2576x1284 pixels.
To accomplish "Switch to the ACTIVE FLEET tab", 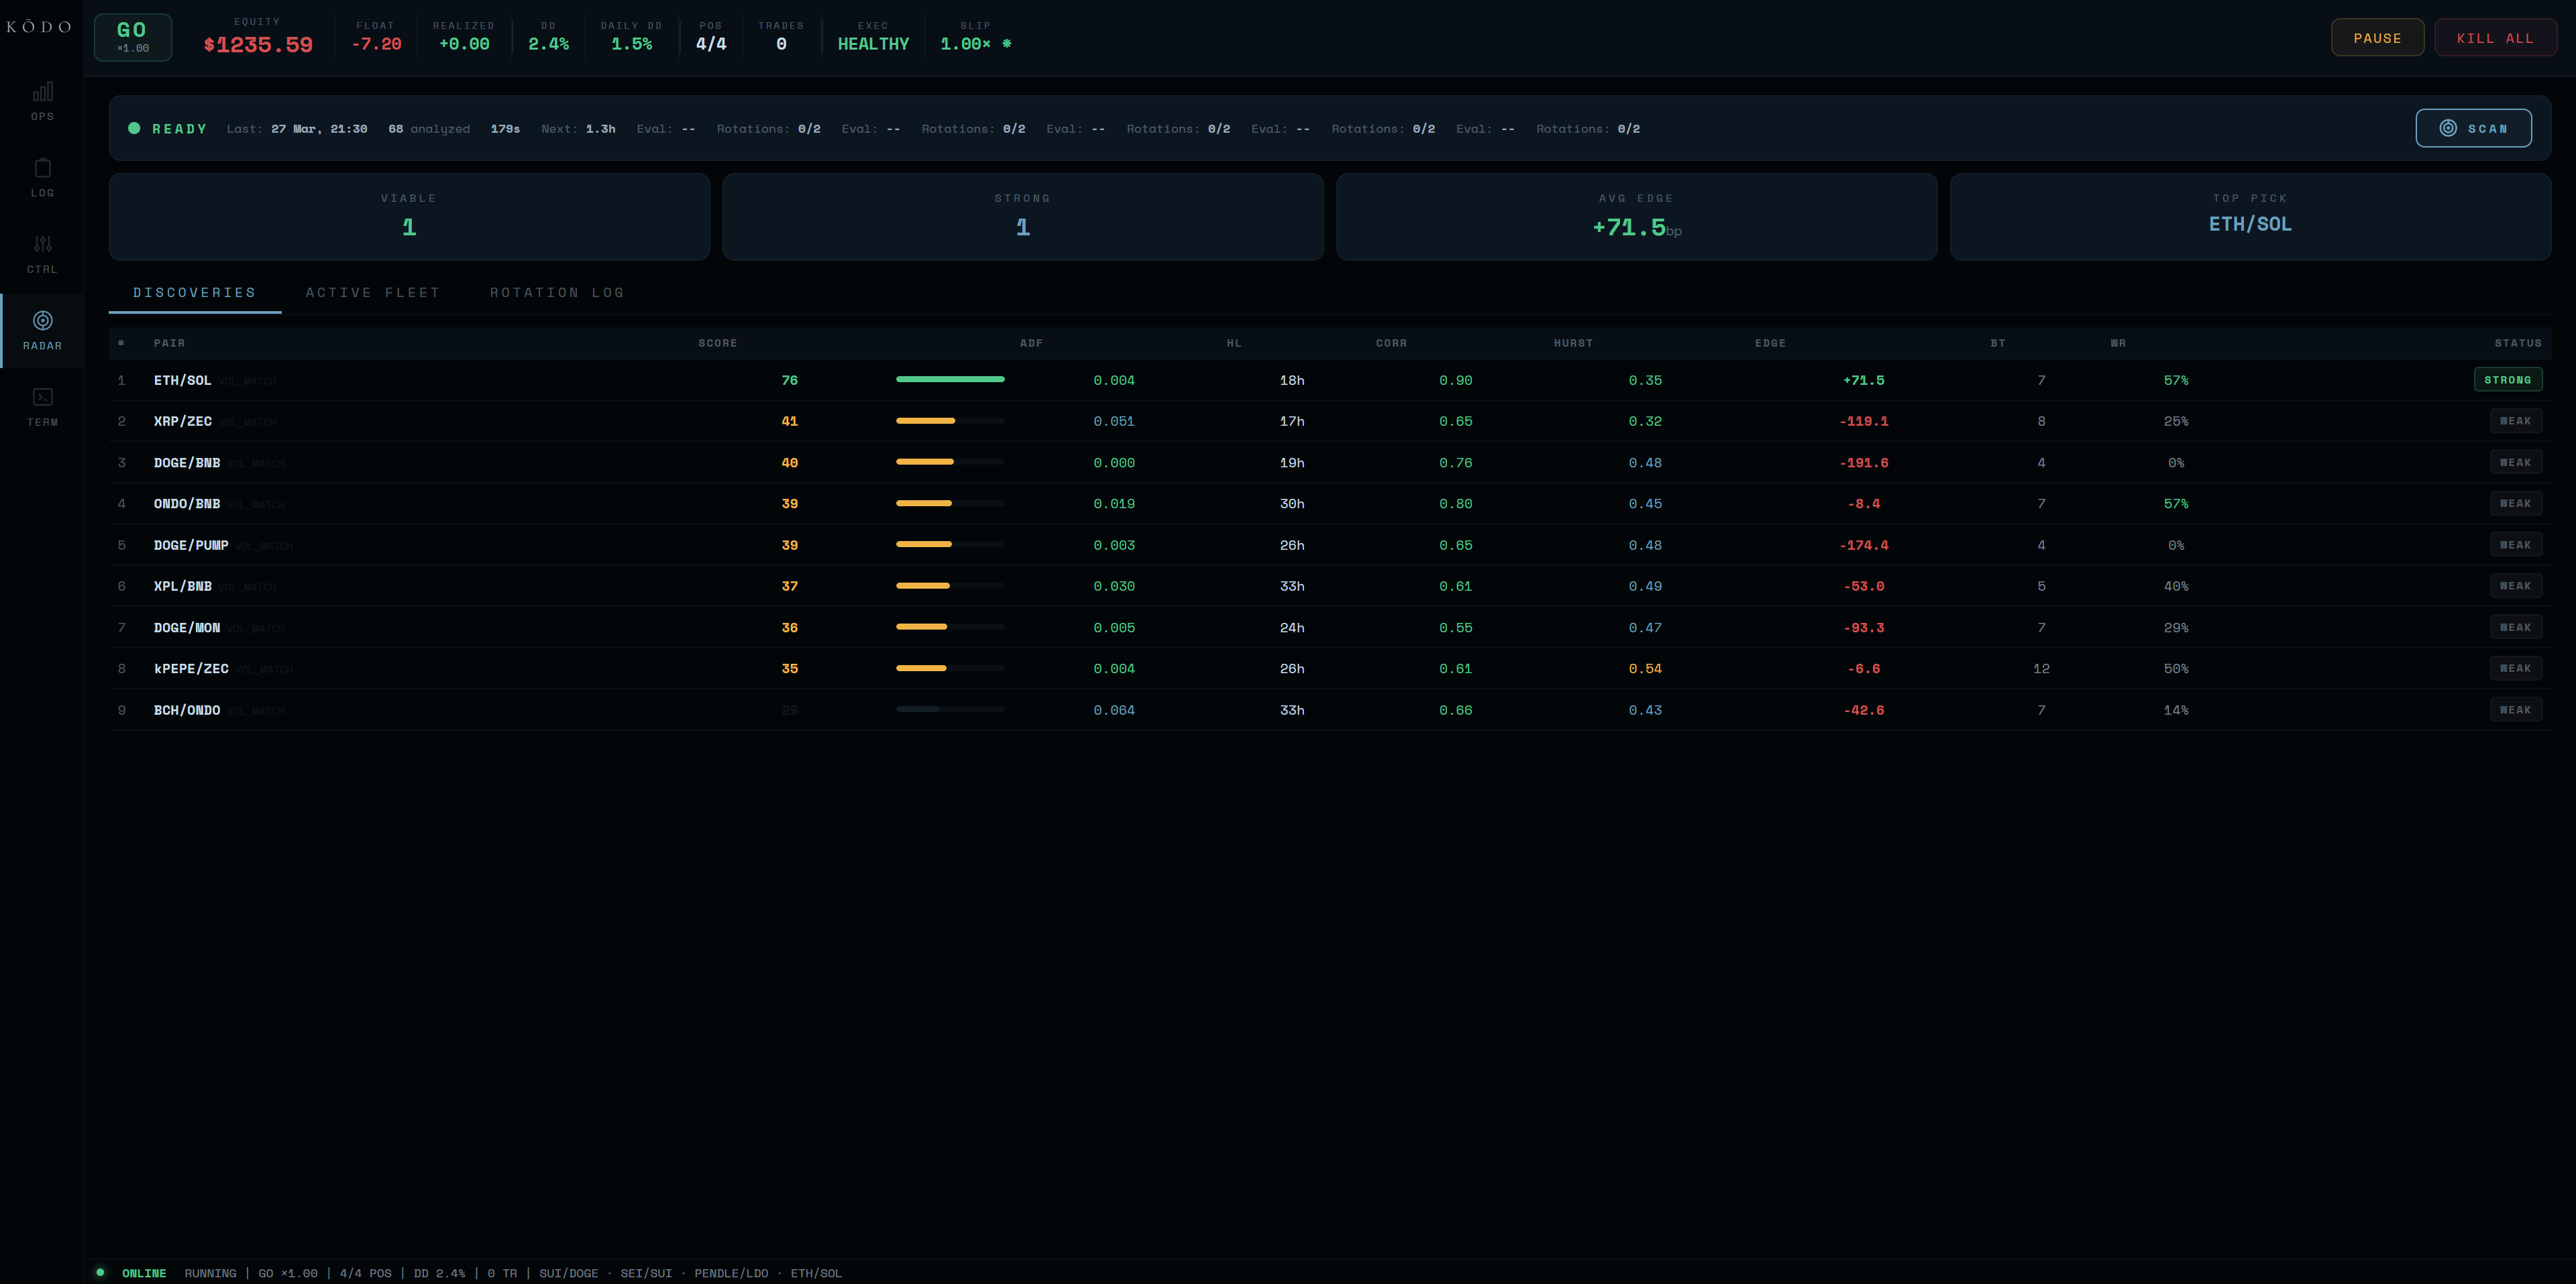I will click(x=373, y=292).
